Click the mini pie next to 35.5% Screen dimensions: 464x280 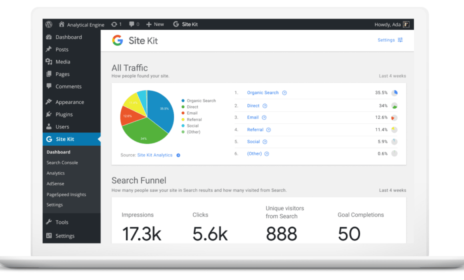394,93
